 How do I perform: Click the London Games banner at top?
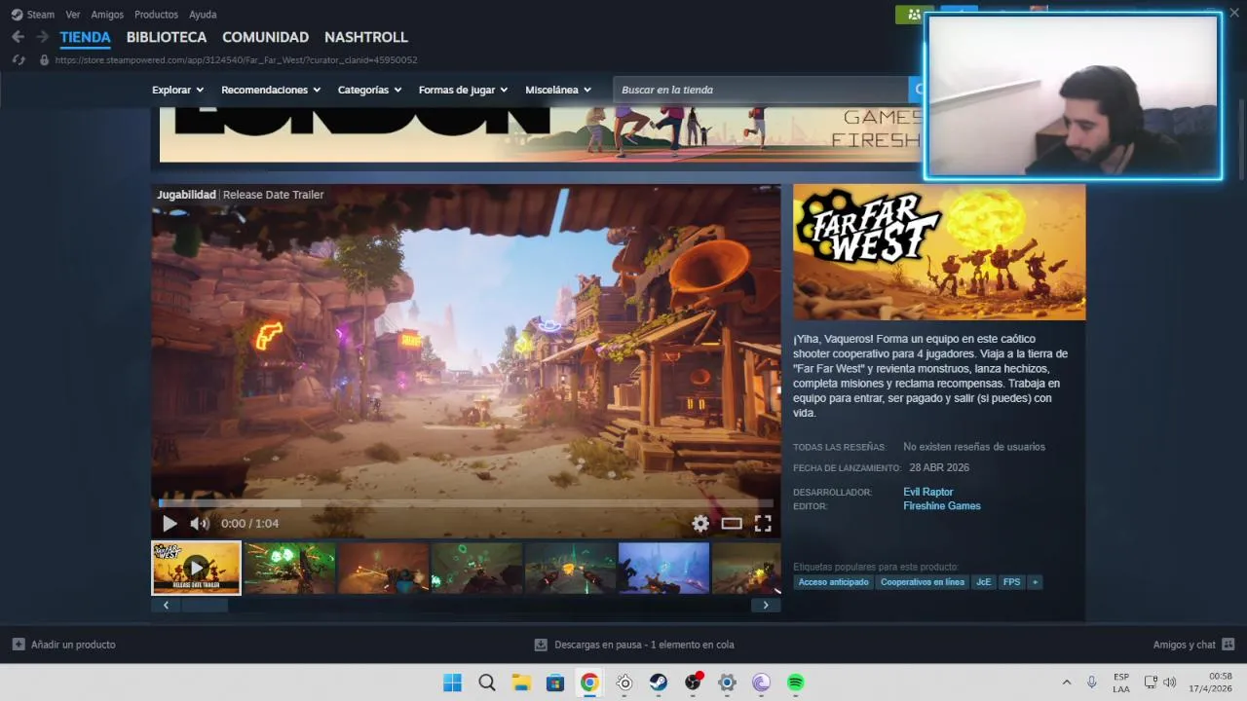pos(541,134)
